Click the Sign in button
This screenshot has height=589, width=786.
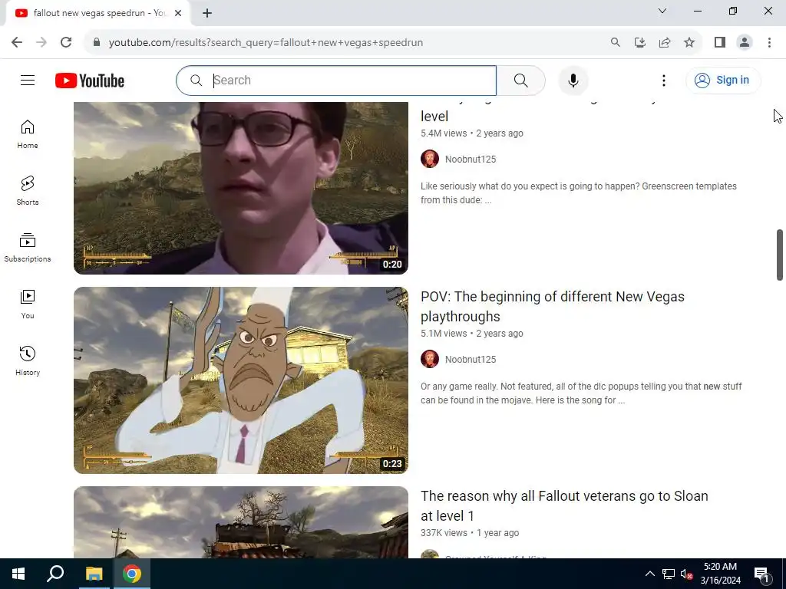pos(723,80)
